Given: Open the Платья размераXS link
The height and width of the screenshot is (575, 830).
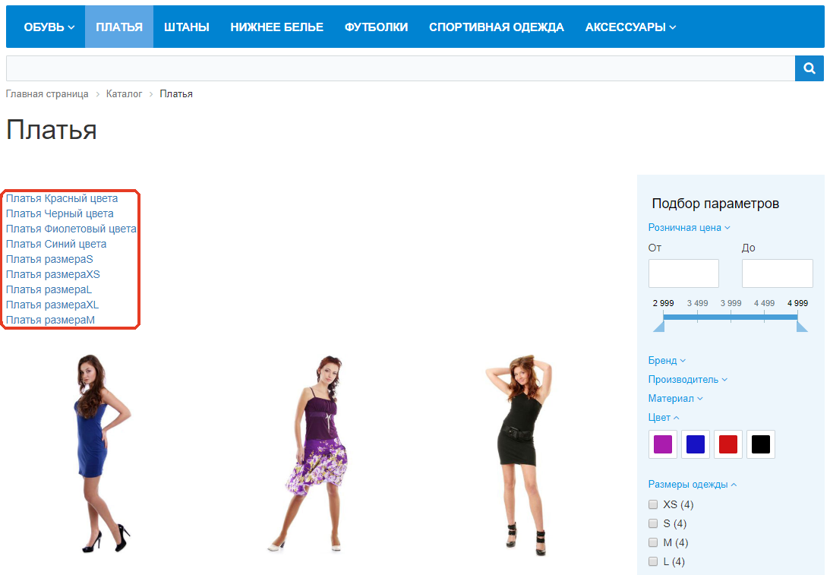Looking at the screenshot, I should [53, 274].
